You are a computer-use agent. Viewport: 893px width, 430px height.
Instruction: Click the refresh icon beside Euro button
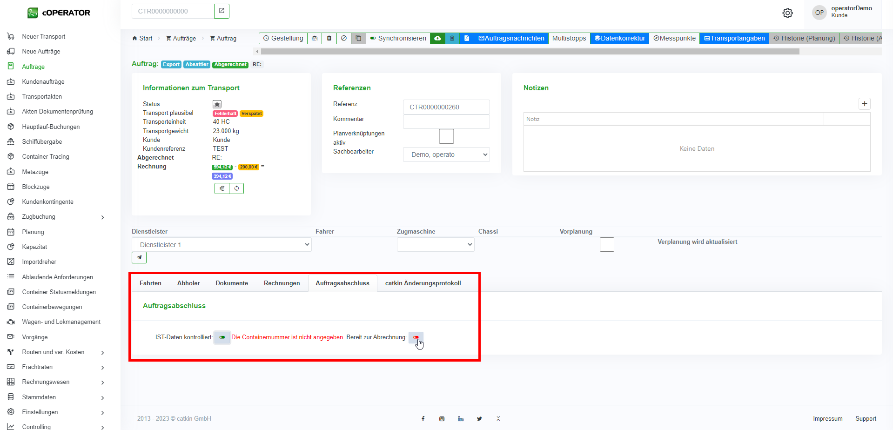click(x=236, y=188)
